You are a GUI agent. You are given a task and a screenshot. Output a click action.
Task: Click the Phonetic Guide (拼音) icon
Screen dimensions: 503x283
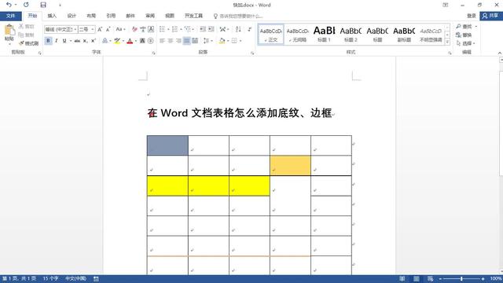[x=143, y=29]
